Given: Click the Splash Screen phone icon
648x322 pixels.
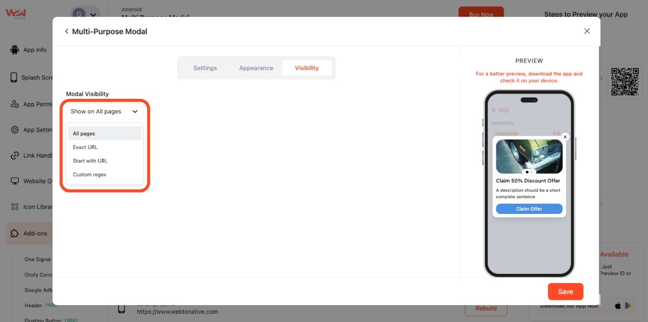Looking at the screenshot, I should click(x=14, y=77).
